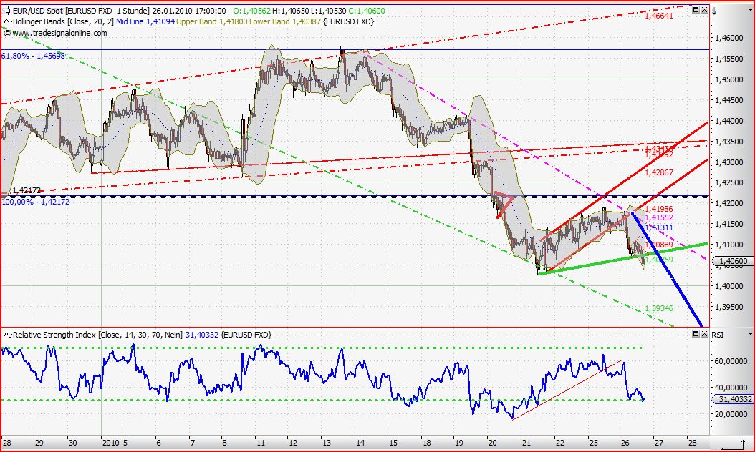Click the RSI indicator wave icon

tap(8, 335)
